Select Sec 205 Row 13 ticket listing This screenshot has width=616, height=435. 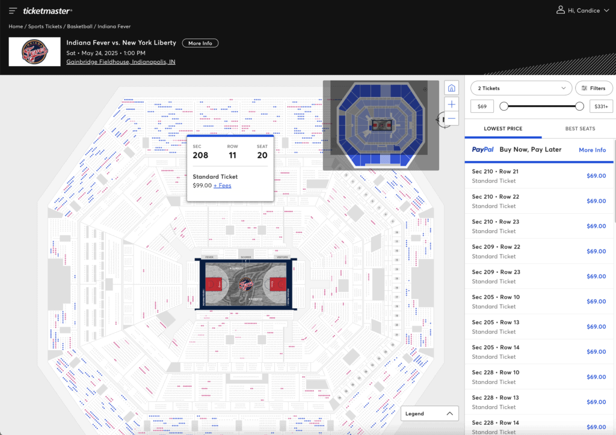tap(539, 327)
